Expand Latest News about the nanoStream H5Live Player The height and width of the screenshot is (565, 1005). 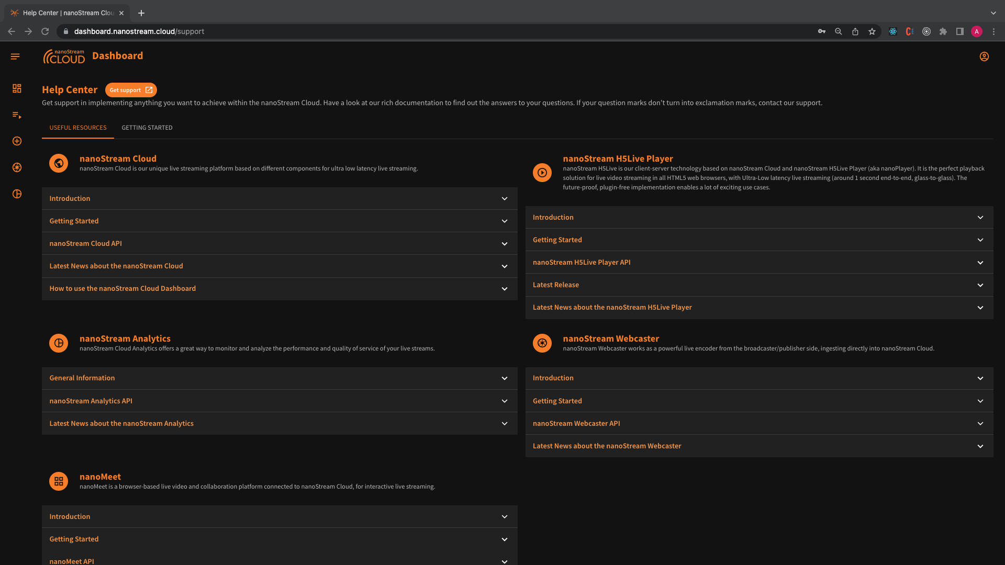point(759,307)
